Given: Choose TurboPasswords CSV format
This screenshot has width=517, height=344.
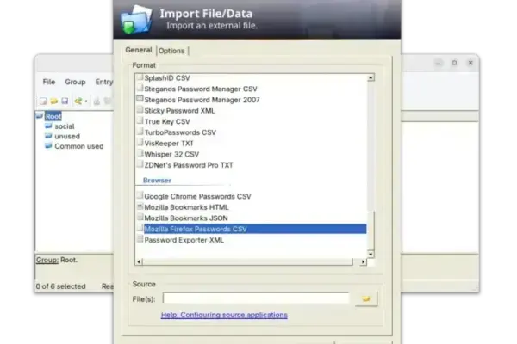Looking at the screenshot, I should pos(180,132).
